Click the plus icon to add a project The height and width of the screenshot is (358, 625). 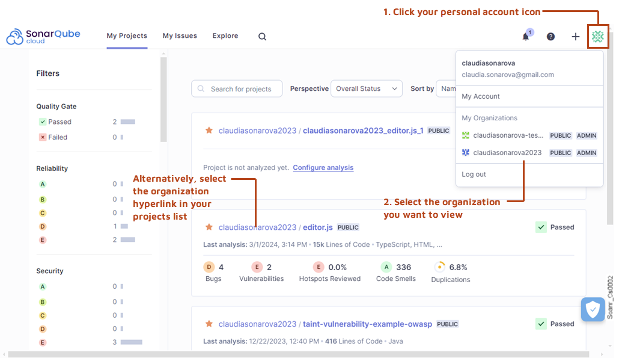(x=575, y=36)
